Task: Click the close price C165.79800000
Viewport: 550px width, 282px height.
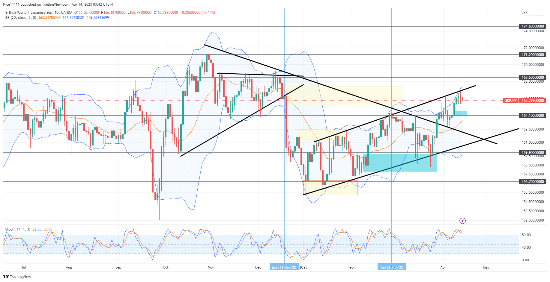Action: coord(166,13)
